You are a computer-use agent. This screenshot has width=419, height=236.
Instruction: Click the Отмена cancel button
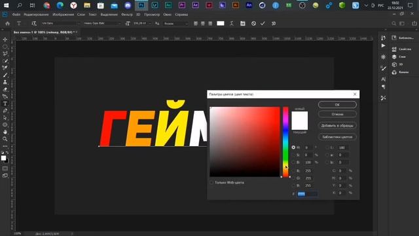click(x=337, y=114)
